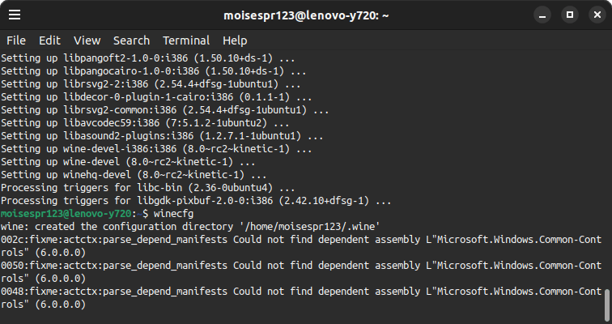Open the Help menu
This screenshot has width=612, height=324.
point(235,40)
